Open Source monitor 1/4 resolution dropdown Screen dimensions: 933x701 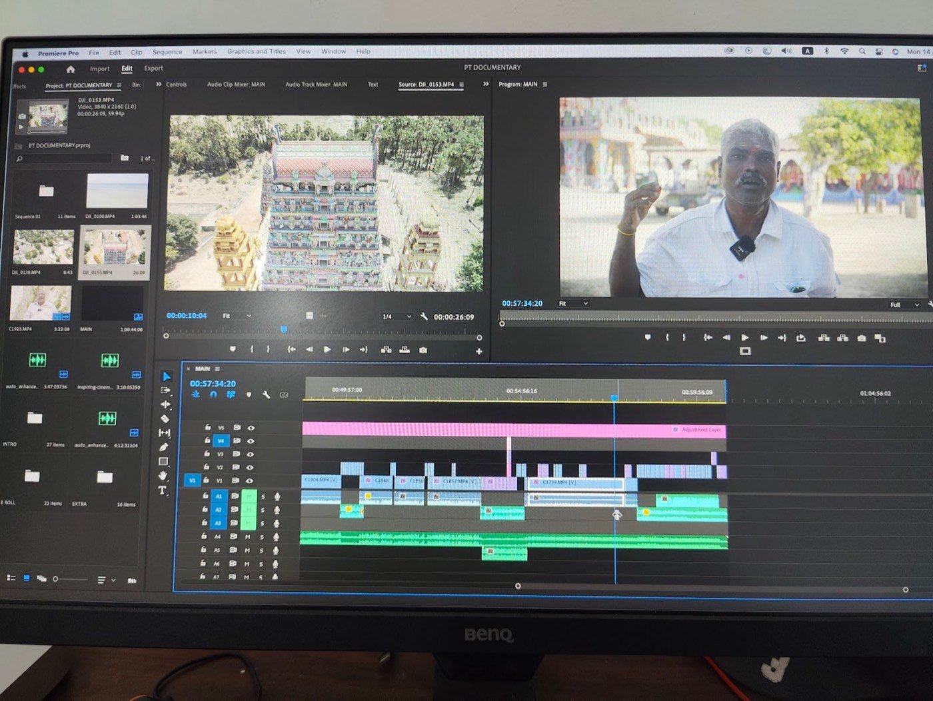point(397,317)
